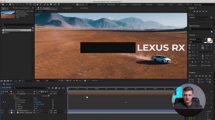Switch to Standard workspace
The image size is (215, 120).
click(123, 5)
